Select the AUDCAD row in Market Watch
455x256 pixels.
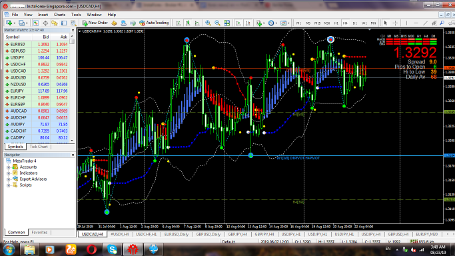tap(36, 111)
